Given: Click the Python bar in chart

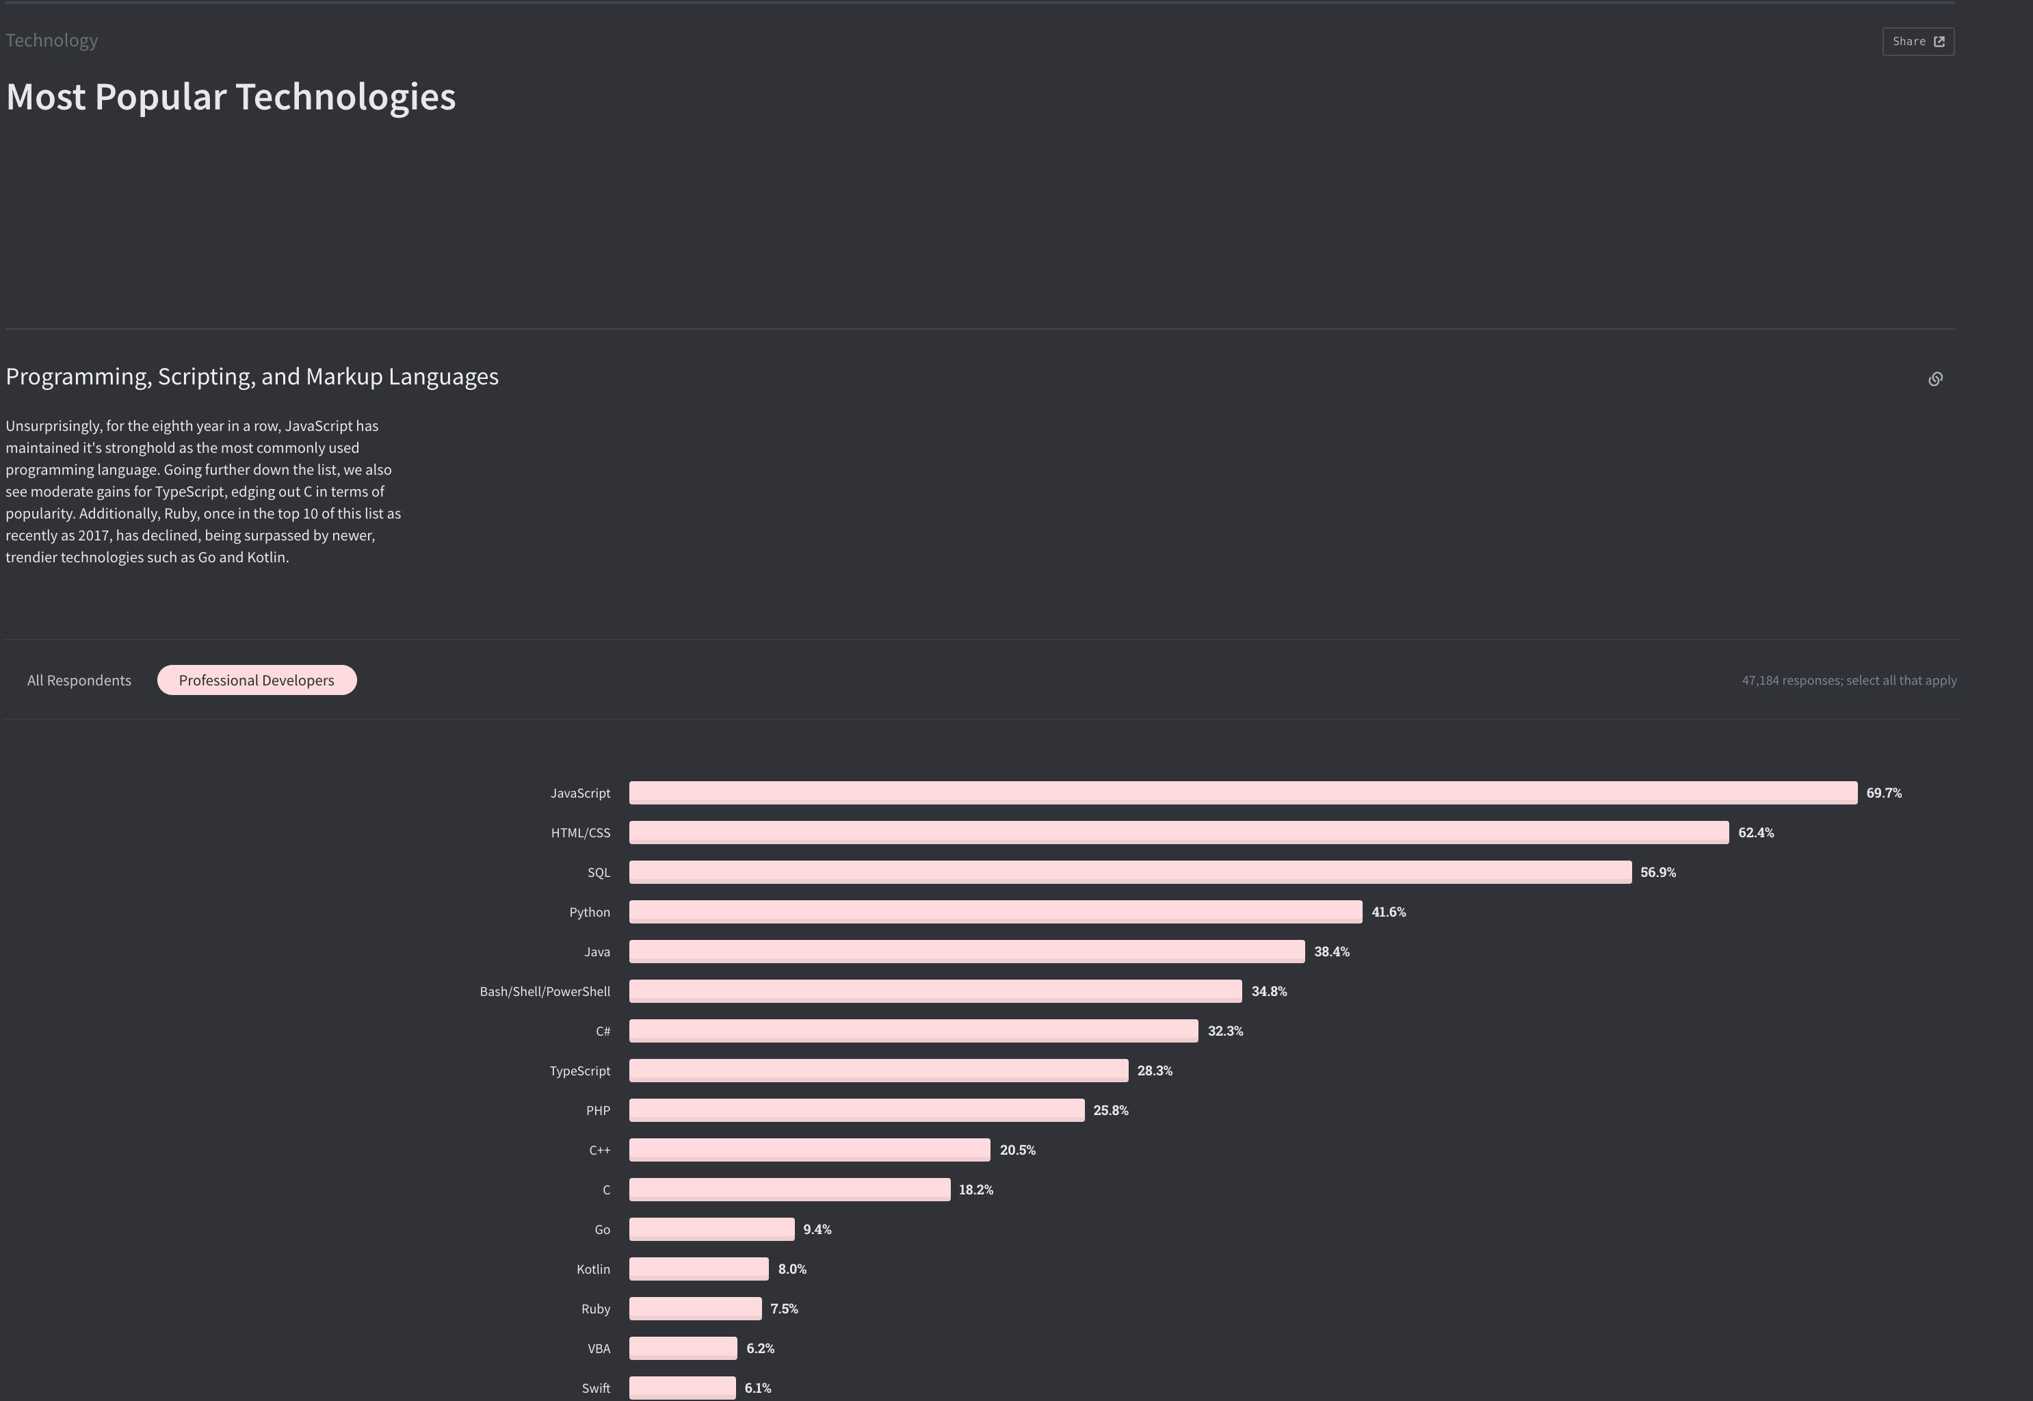Looking at the screenshot, I should 995,911.
